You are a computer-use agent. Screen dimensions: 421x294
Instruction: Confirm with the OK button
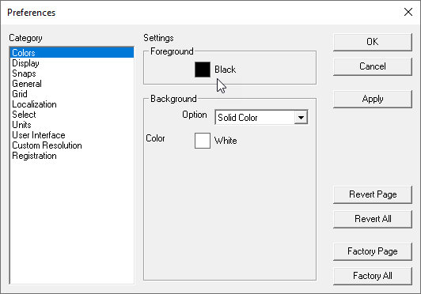click(373, 42)
